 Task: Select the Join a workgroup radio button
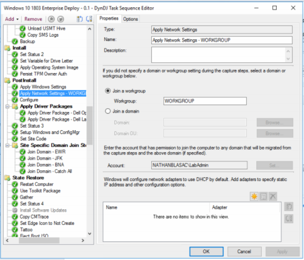pyautogui.click(x=107, y=91)
